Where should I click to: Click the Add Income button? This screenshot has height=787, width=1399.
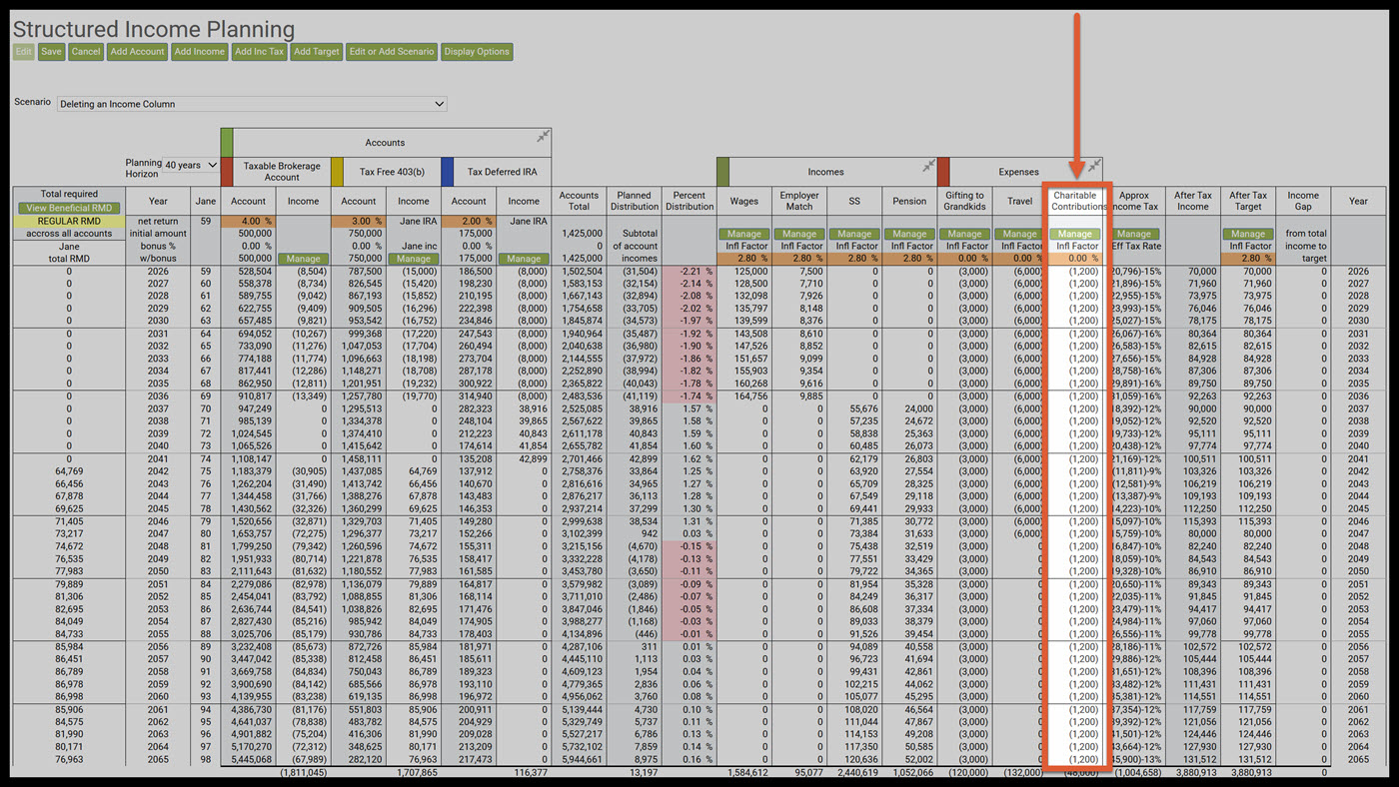199,52
